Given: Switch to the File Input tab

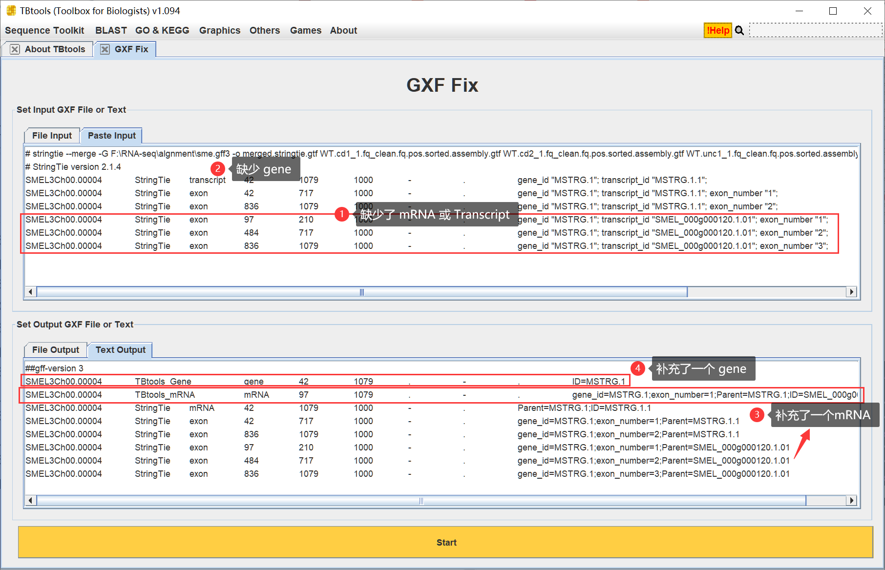Looking at the screenshot, I should (51, 135).
